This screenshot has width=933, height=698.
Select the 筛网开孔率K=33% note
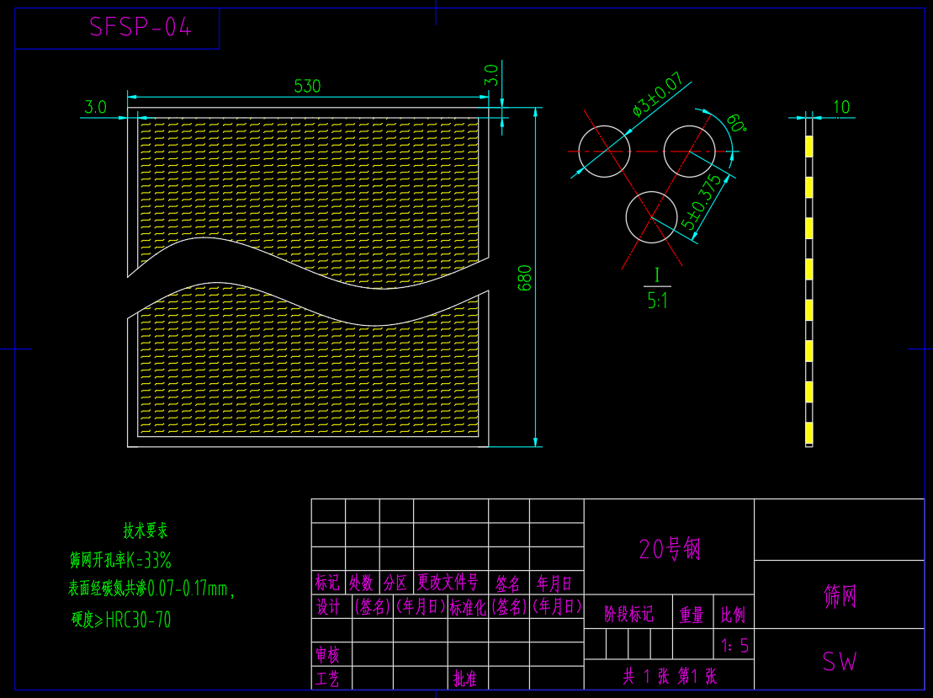tap(121, 560)
